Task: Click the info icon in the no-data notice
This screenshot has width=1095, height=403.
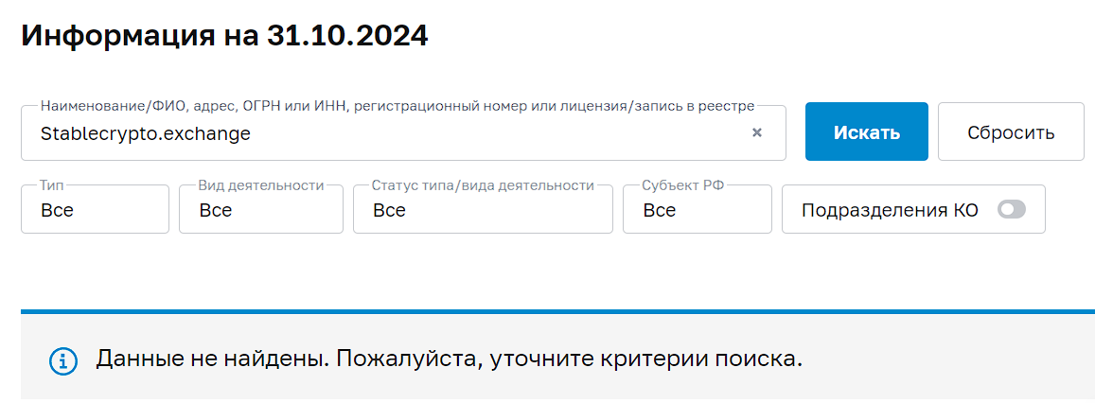Action: click(63, 360)
